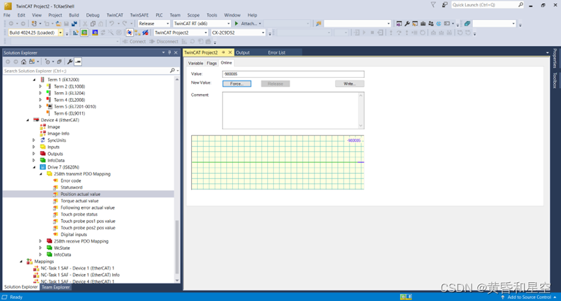
Task: Select the Torque actual value item
Action: [x=79, y=201]
